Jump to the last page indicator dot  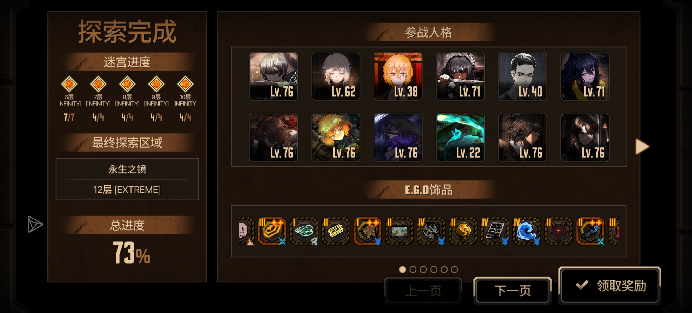pyautogui.click(x=454, y=269)
